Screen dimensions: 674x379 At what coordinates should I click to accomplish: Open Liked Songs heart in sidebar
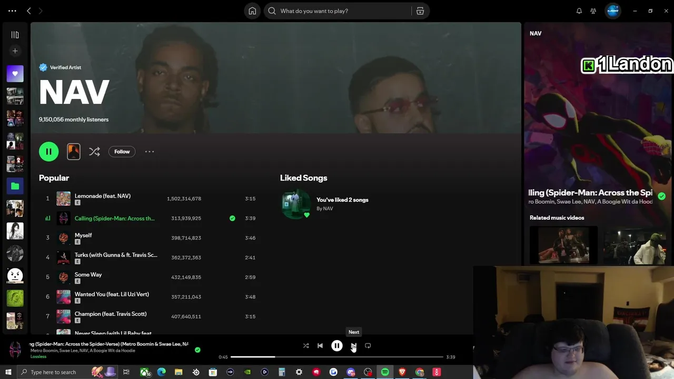[15, 74]
